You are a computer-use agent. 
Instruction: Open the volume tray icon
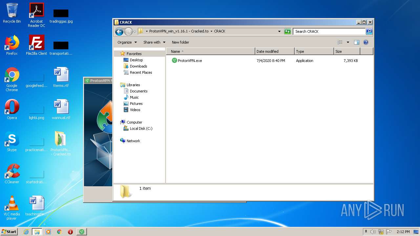(373, 232)
